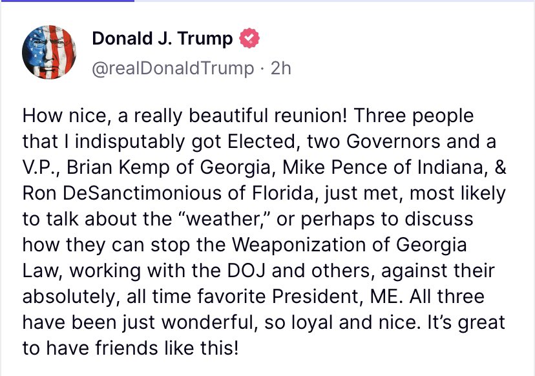Open the 2h post timestamp
This screenshot has width=535, height=376.
point(281,68)
